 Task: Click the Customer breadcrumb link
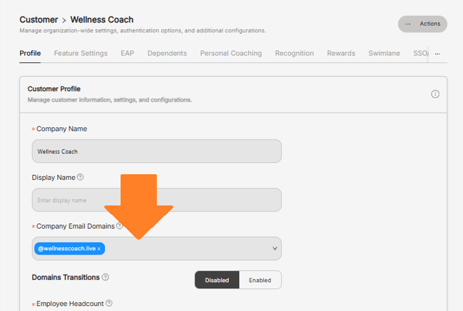pyautogui.click(x=39, y=20)
